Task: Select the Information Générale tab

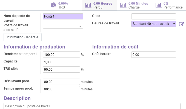Action: point(22,37)
